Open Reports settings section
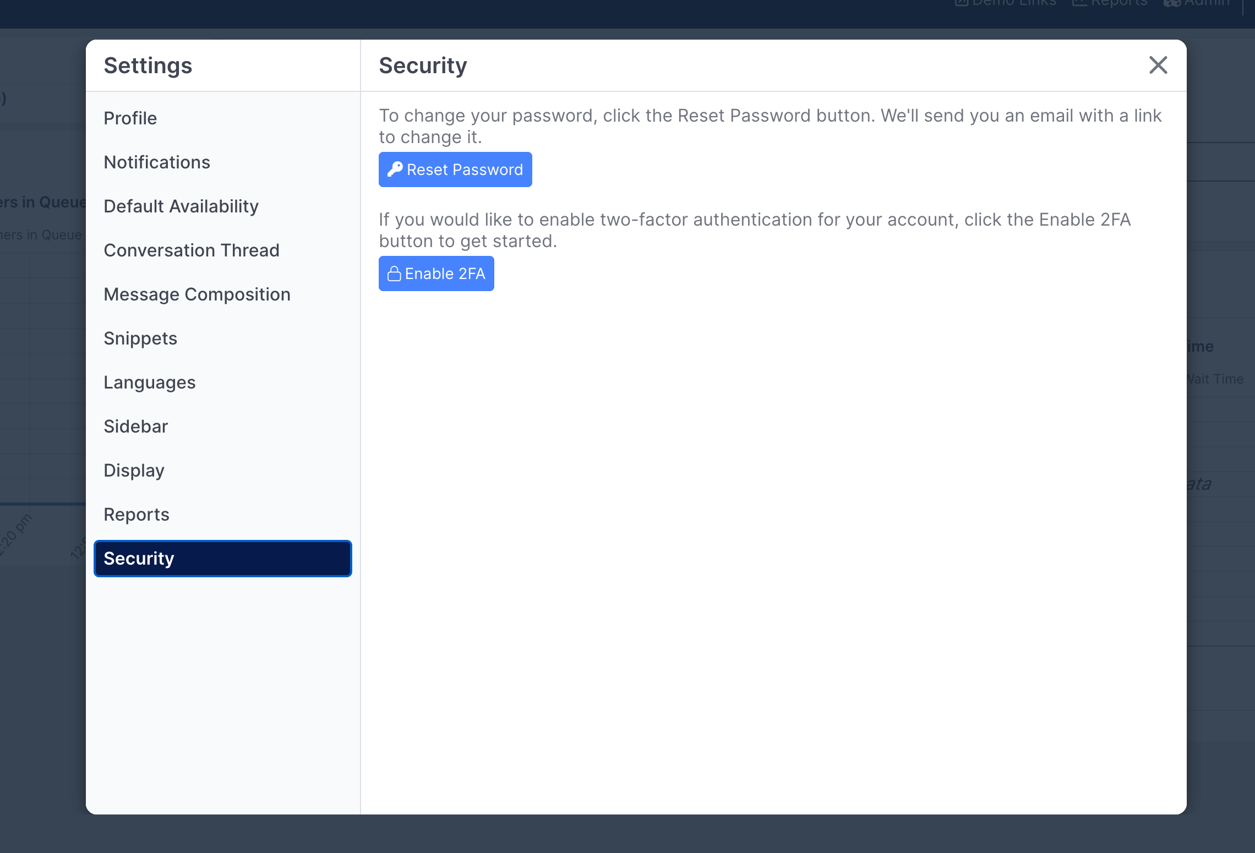 coord(137,515)
